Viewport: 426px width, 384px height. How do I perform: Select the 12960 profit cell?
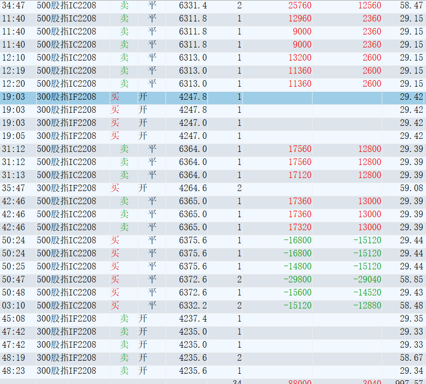pyautogui.click(x=300, y=19)
